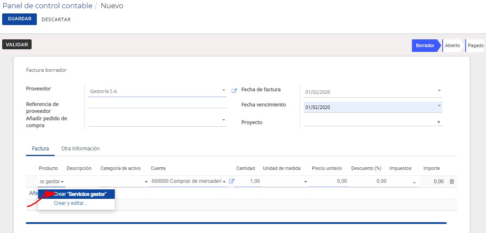Viewport: 486px width, 233px height.
Task: Click the Importe column header
Action: click(431, 168)
